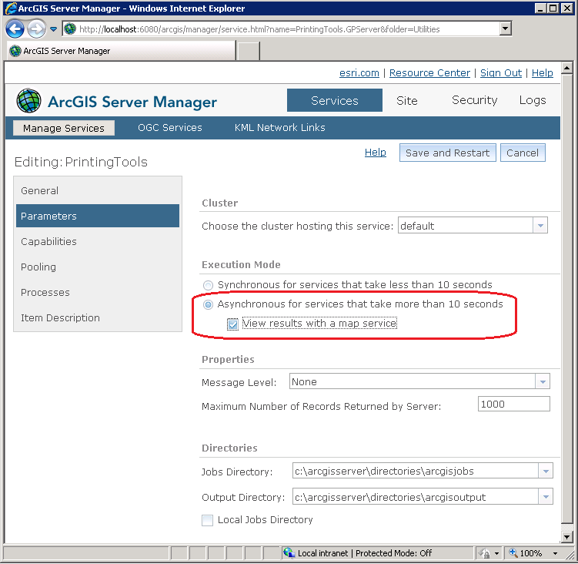
Task: Switch to the Services main tab
Action: 334,100
